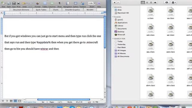Switch to the Document Elements tab

(x=21, y=10)
